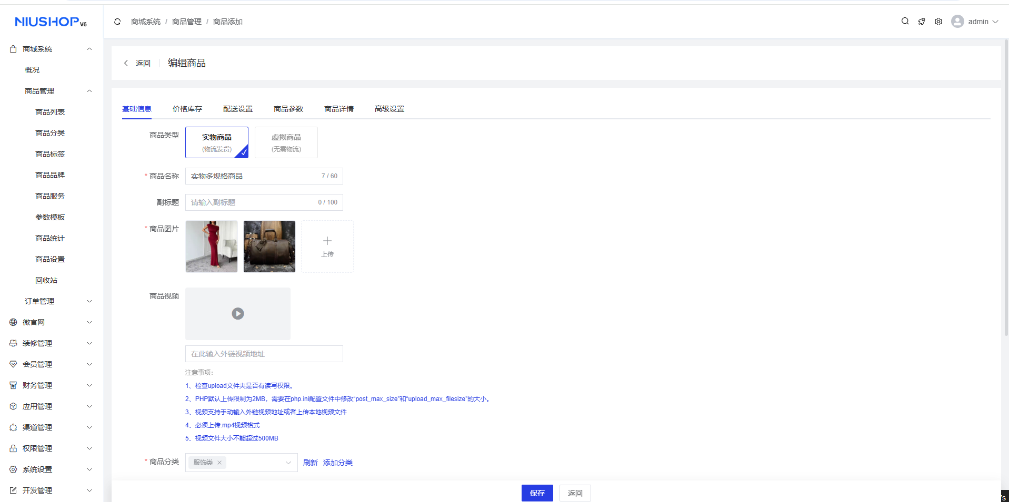Click the red dress product thumbnail
Viewport: 1009px width, 502px height.
pyautogui.click(x=212, y=247)
